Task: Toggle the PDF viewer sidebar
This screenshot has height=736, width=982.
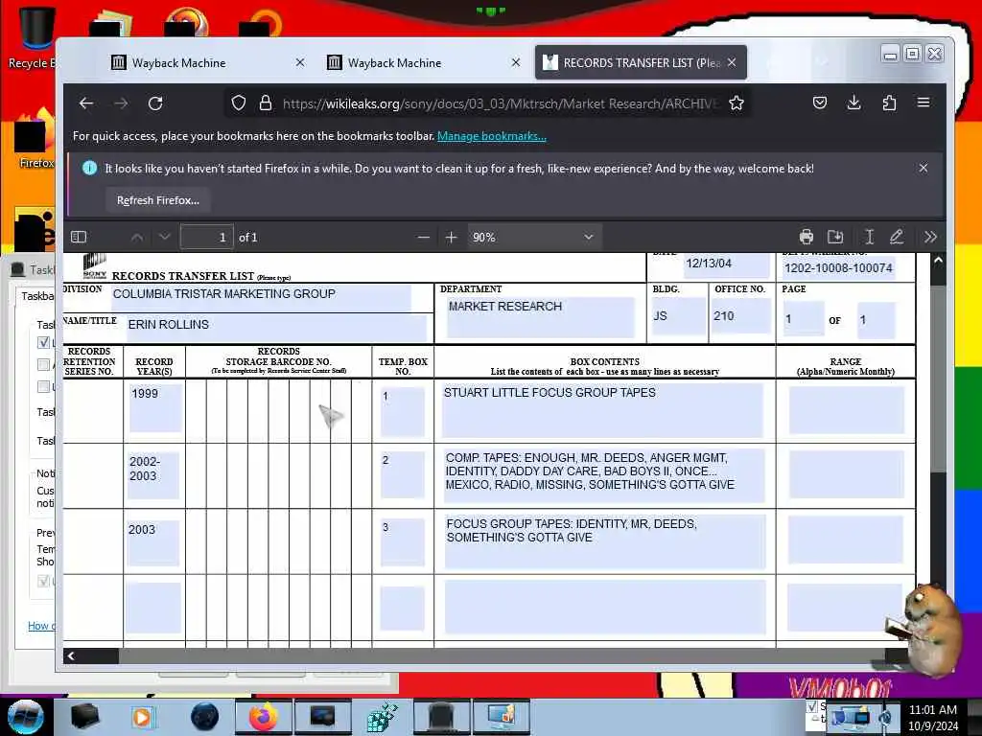Action: (x=79, y=238)
